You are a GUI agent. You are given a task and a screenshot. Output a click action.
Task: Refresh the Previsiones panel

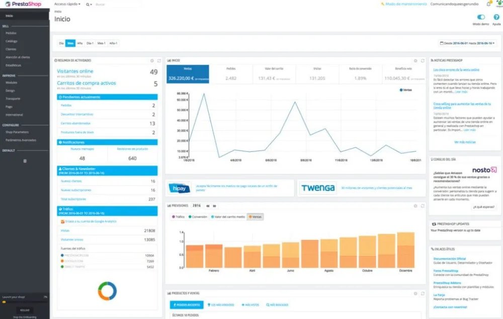pyautogui.click(x=423, y=206)
